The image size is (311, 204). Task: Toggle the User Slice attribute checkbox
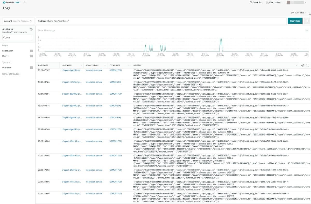coord(32,67)
